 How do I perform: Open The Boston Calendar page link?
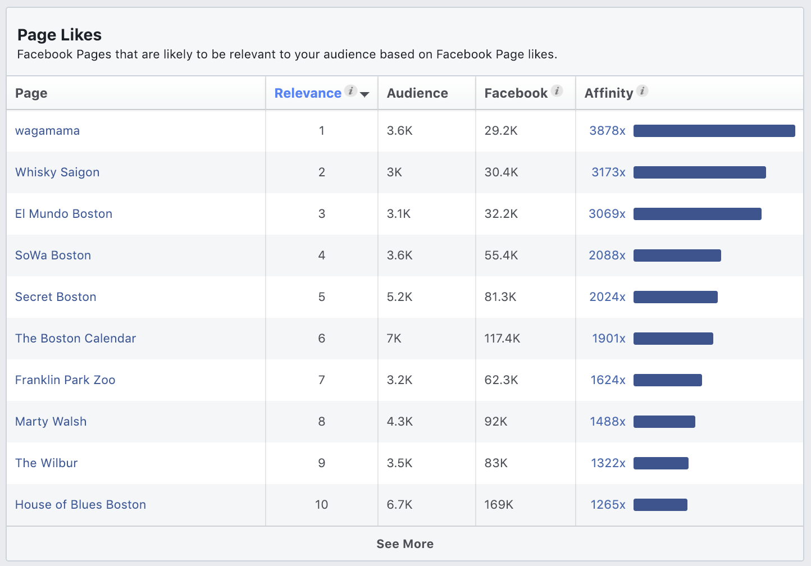75,339
